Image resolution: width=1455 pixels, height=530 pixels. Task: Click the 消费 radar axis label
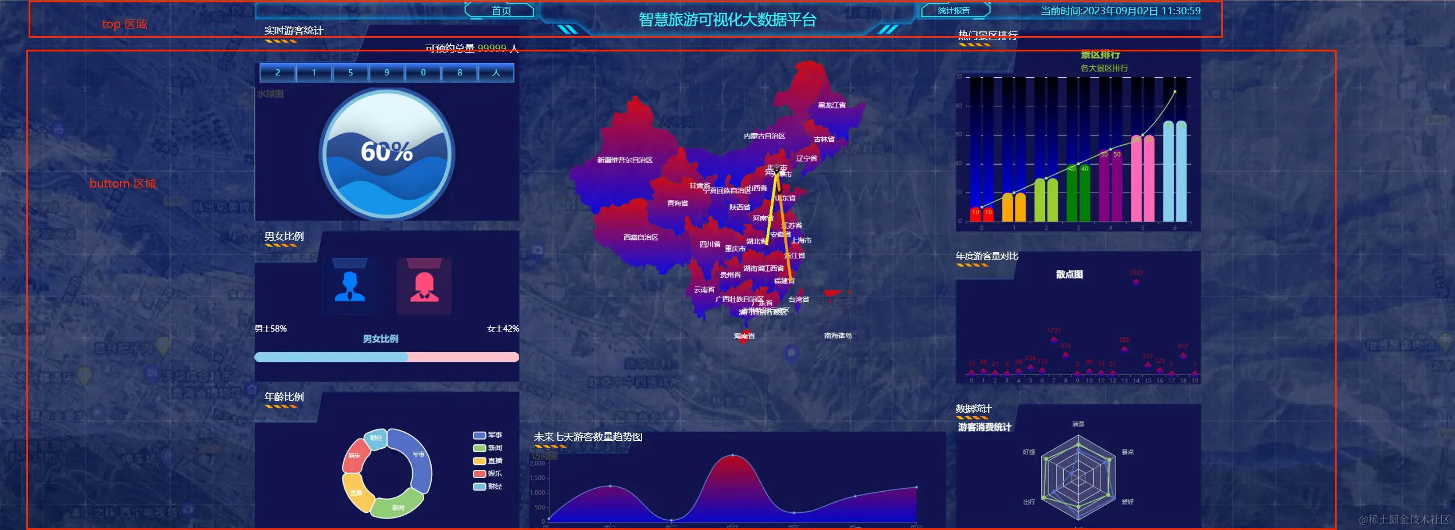point(1078,424)
